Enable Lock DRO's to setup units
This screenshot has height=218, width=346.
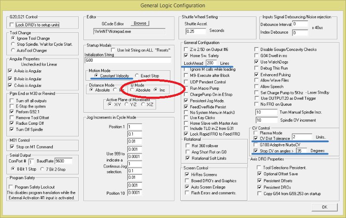pos(12,25)
